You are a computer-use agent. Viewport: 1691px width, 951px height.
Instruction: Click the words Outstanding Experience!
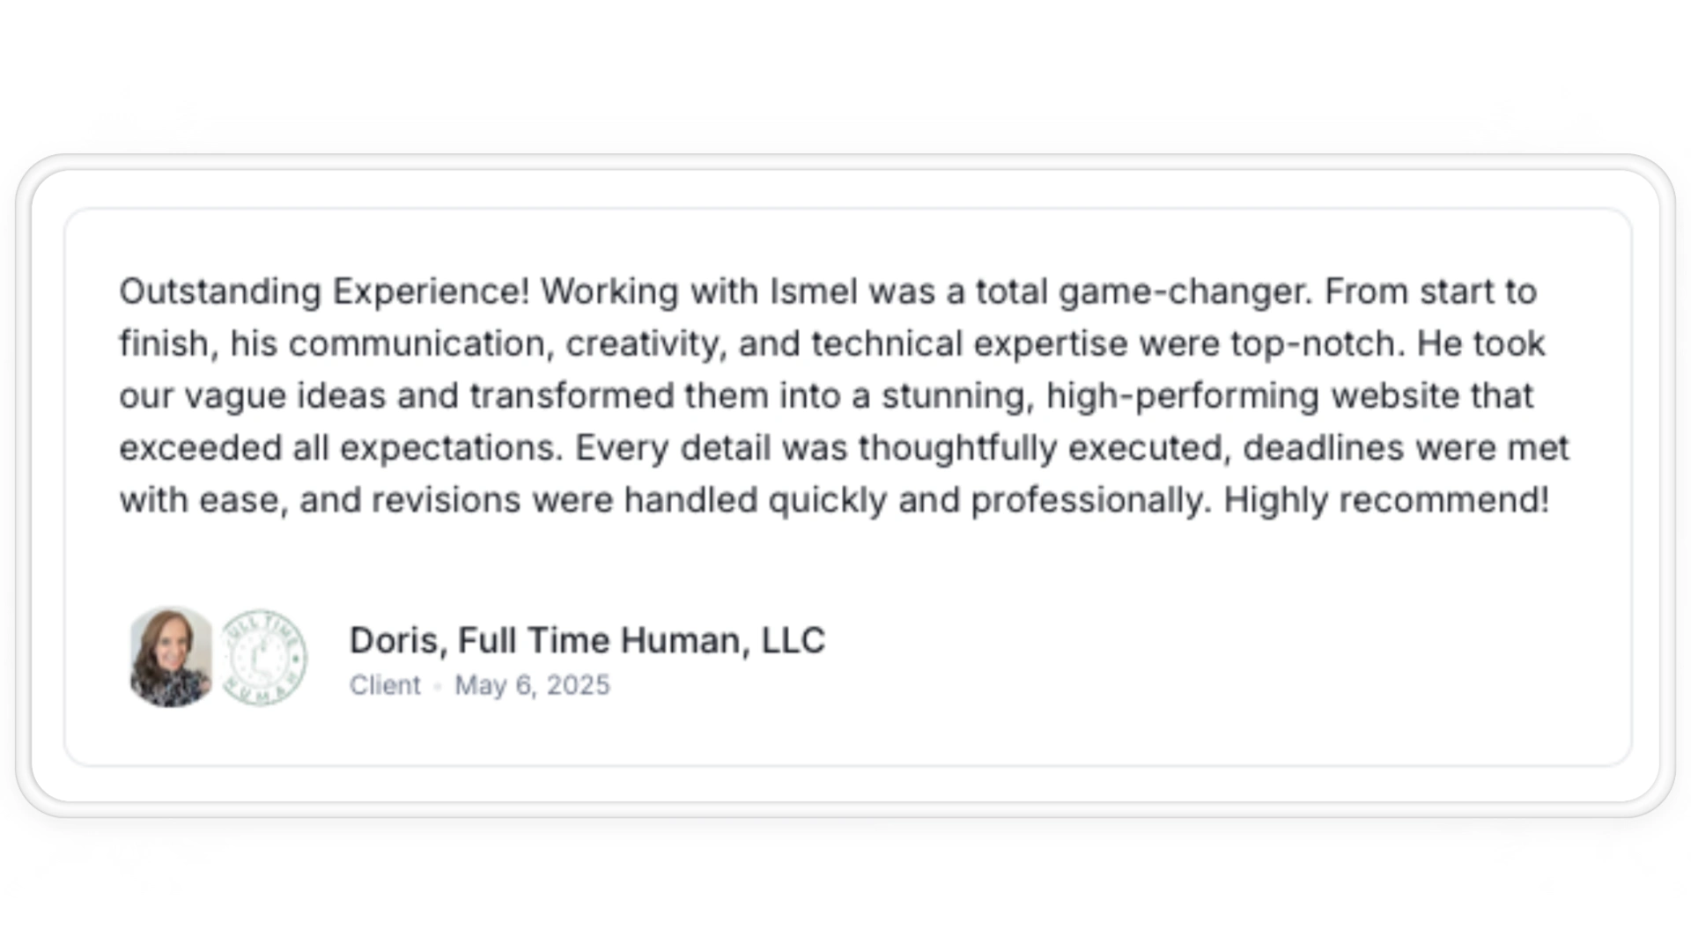[x=324, y=291]
